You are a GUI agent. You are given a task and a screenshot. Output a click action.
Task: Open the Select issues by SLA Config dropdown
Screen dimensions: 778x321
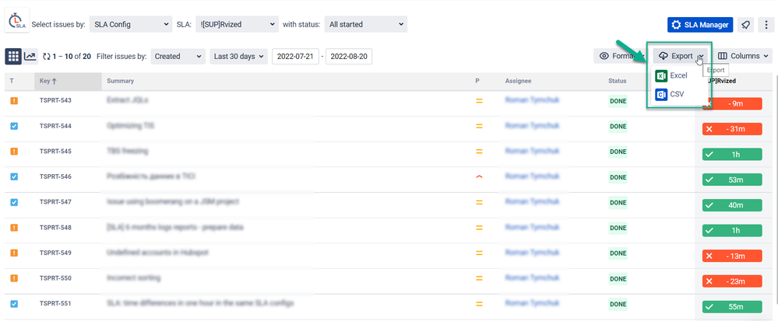[x=131, y=24]
